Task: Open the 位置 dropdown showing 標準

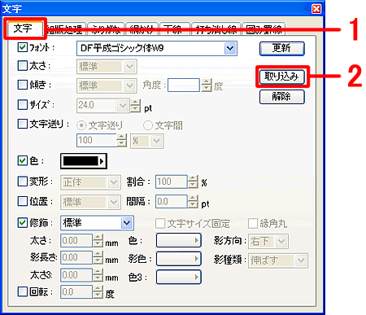Action: click(x=90, y=202)
